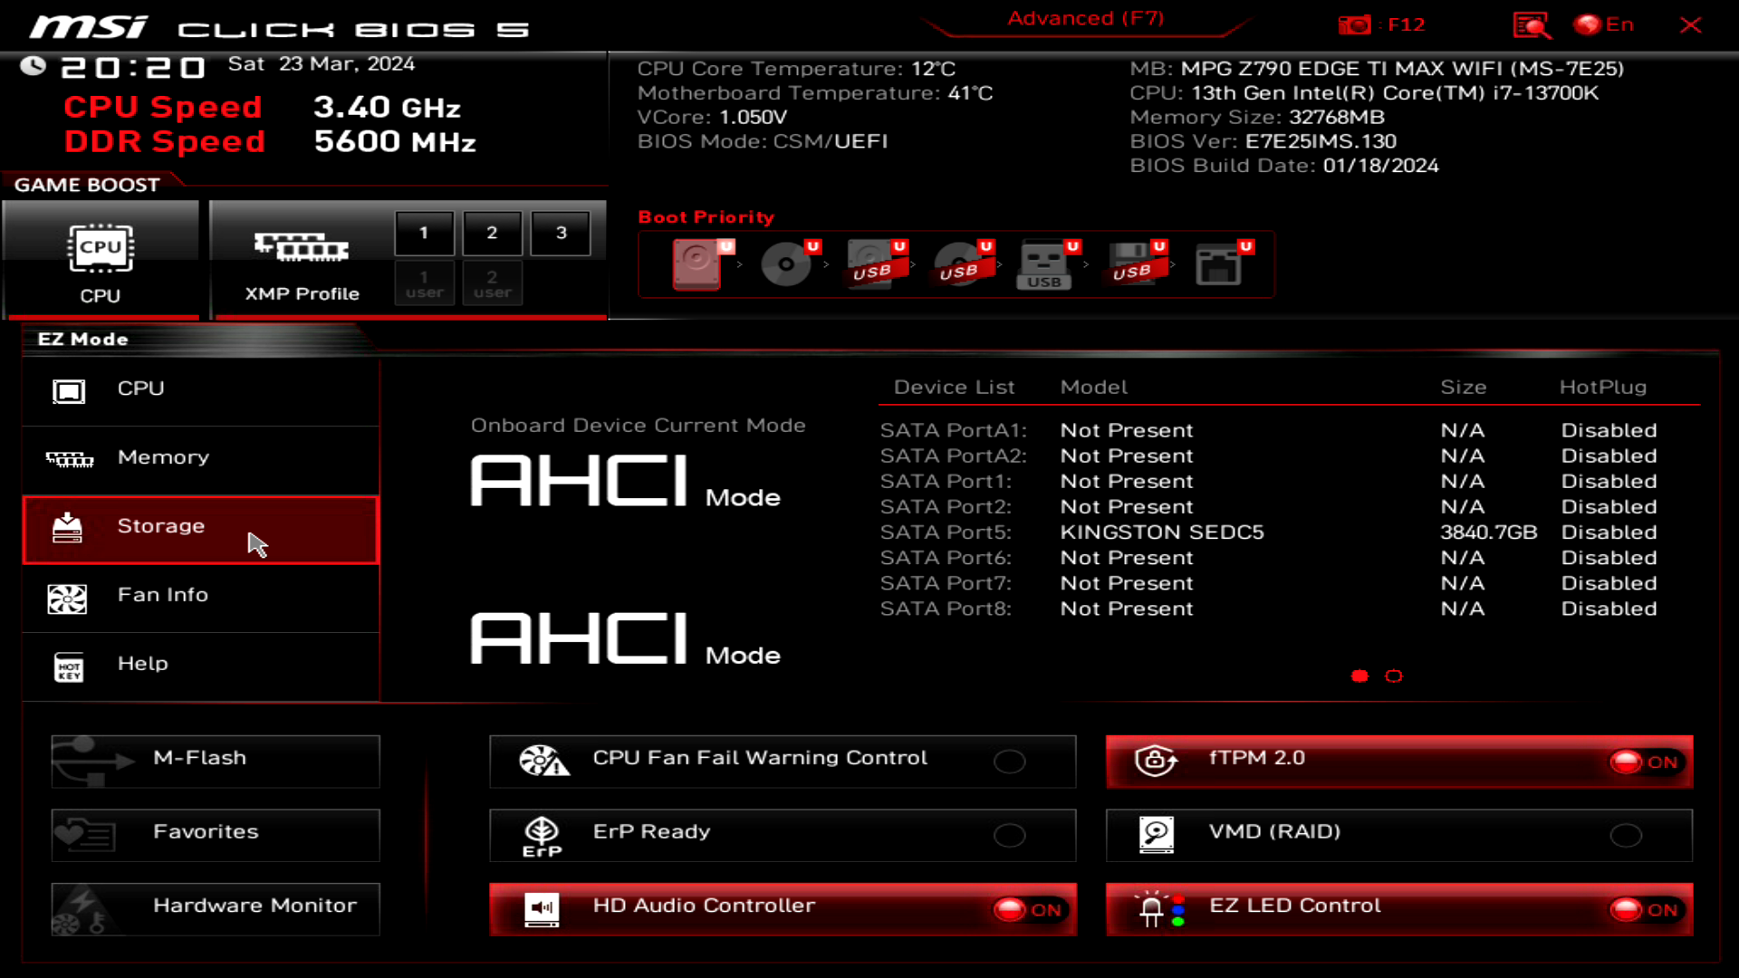Open the Favorites menu

point(216,835)
